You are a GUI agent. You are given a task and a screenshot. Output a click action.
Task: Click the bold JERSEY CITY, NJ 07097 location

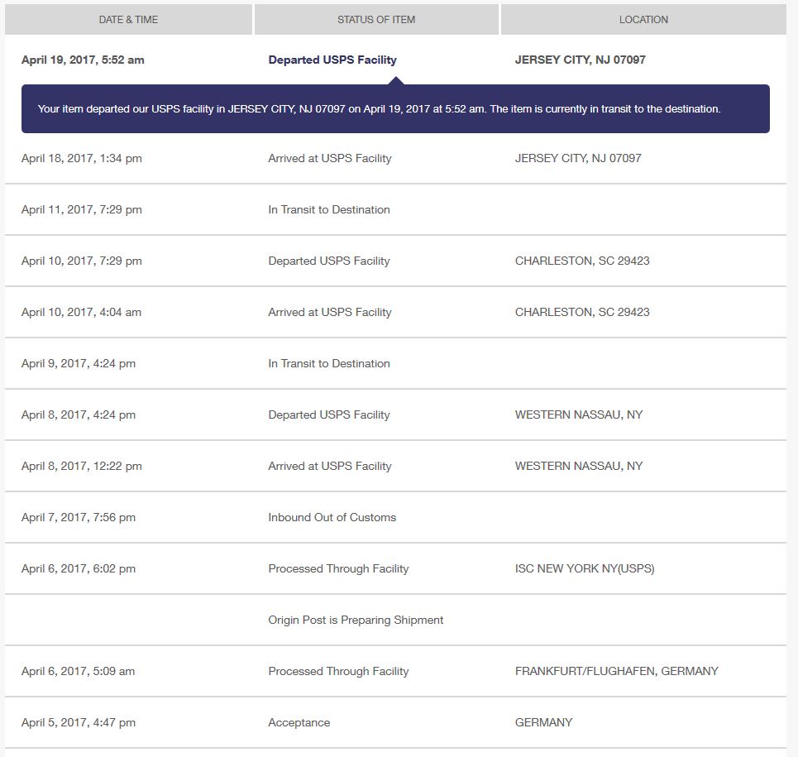(580, 60)
